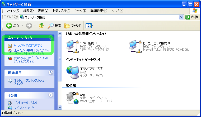Select the ローカル エリア接続 3 connection icon
The height and width of the screenshot is (117, 201).
[x=135, y=46]
